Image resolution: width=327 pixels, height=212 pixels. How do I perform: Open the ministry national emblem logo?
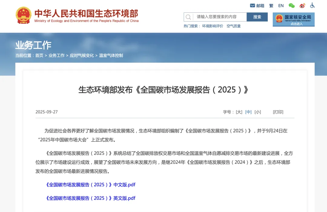tap(23, 14)
